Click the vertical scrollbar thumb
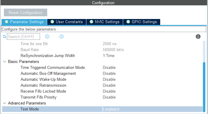 tap(204, 87)
